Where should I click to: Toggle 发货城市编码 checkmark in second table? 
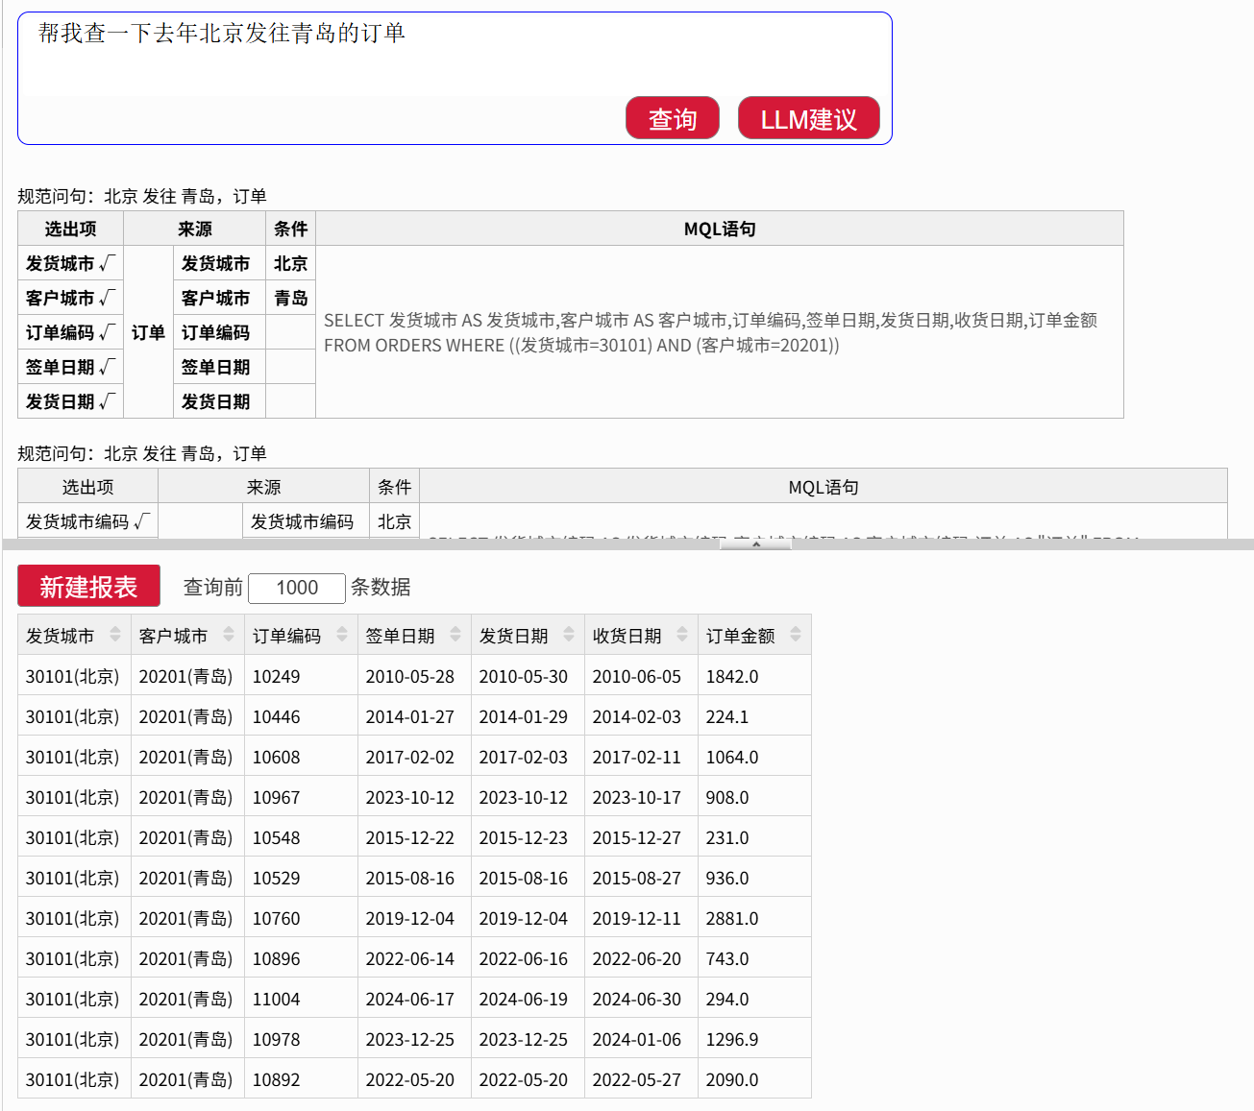click(x=141, y=521)
